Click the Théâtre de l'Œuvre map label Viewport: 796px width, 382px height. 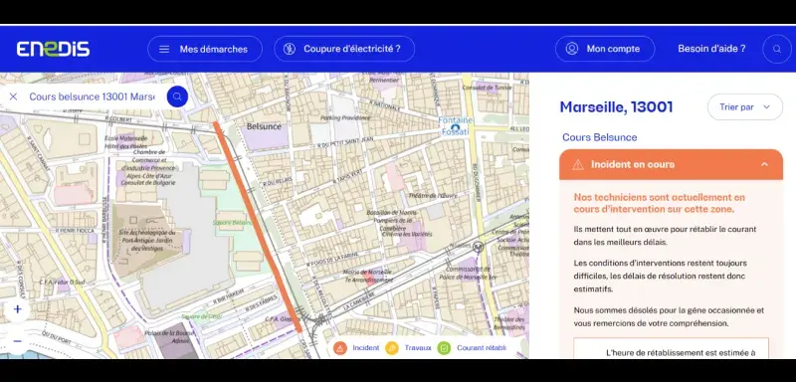[433, 195]
